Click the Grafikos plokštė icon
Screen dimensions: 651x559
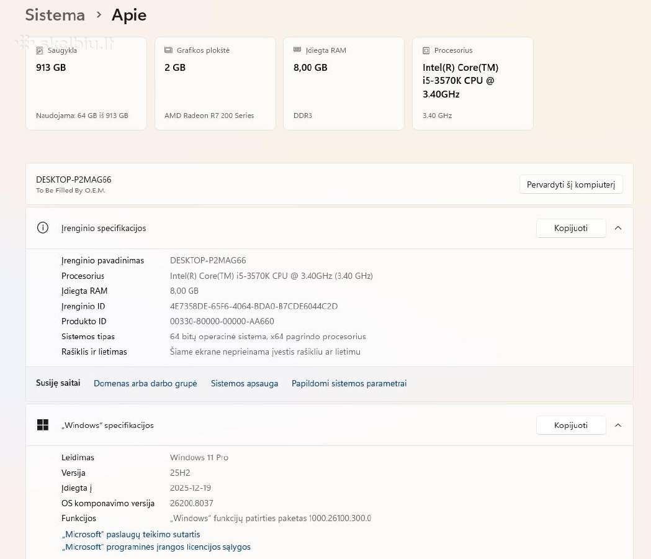168,50
